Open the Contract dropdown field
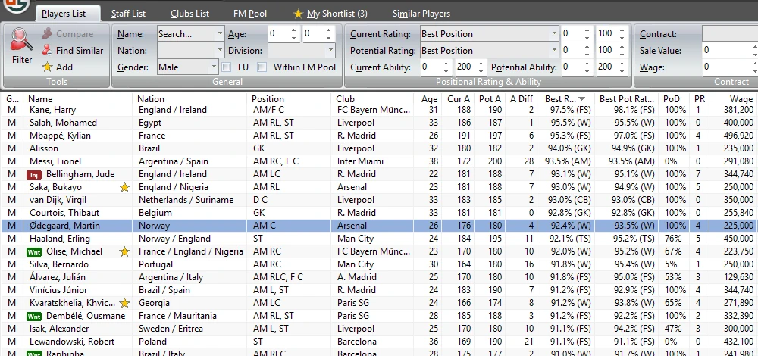758x356 pixels. [729, 34]
